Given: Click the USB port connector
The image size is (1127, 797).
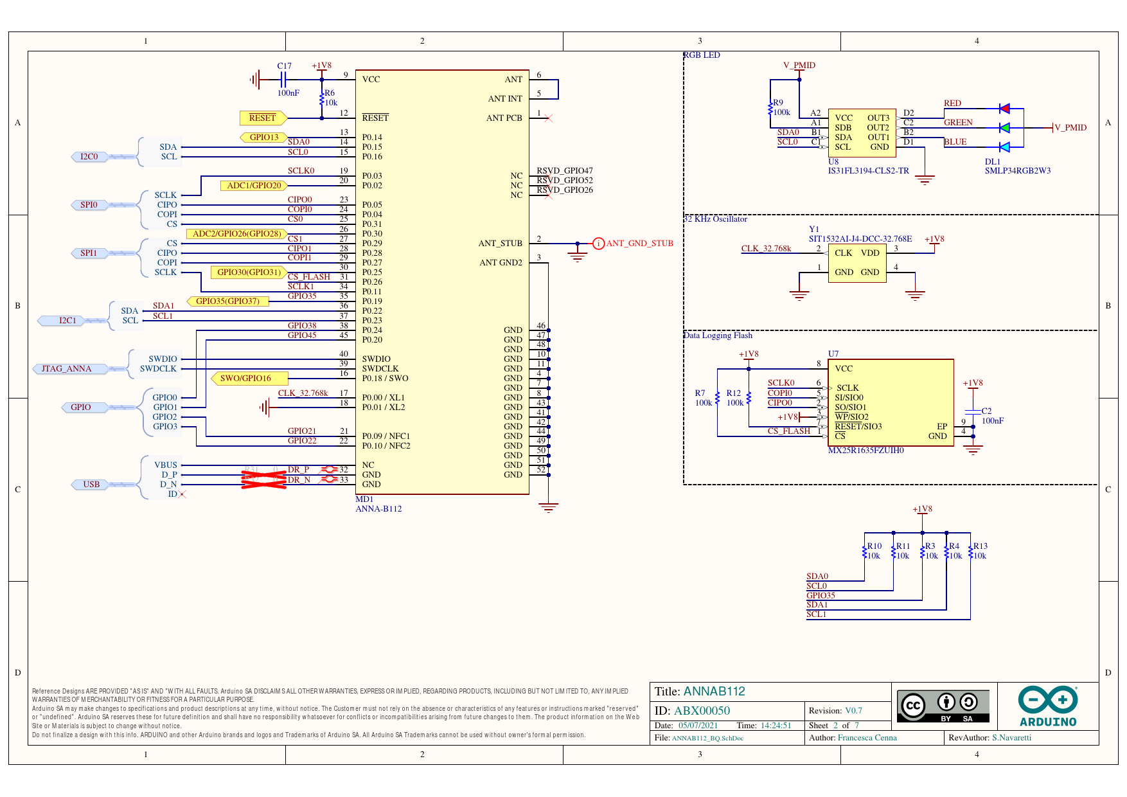Looking at the screenshot, I should click(x=91, y=485).
